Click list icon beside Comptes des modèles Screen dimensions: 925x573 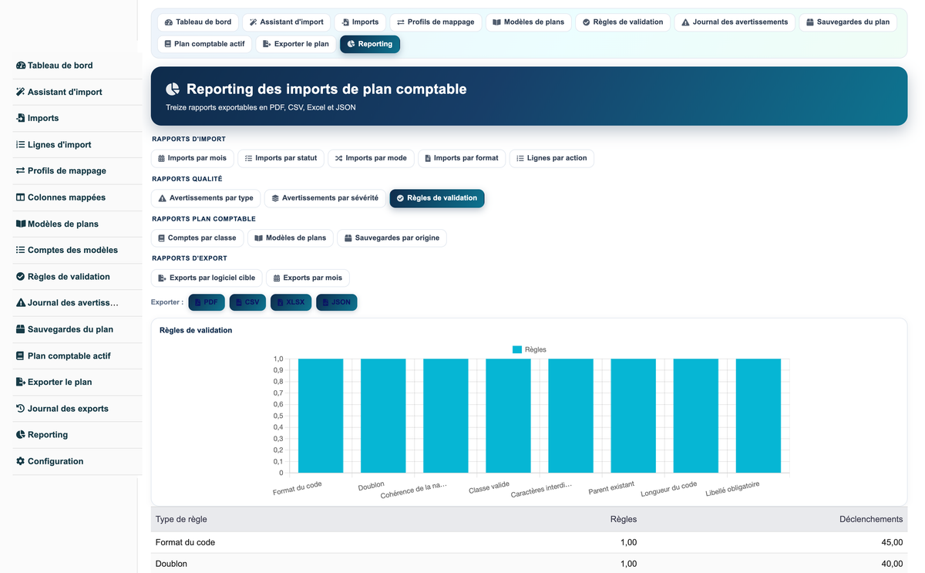21,250
